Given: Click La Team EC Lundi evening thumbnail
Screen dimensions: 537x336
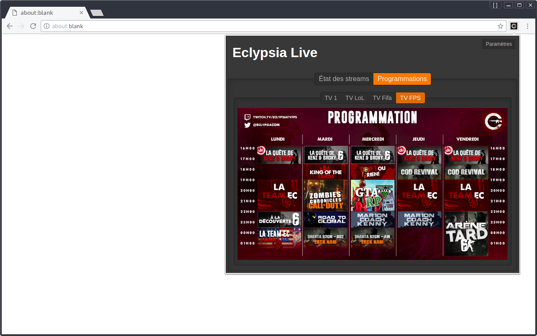Looking at the screenshot, I should coord(279,196).
